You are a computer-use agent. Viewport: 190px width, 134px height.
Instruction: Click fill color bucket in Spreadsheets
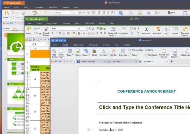[x=74, y=33]
